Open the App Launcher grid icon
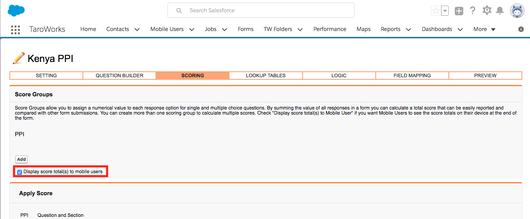 pyautogui.click(x=16, y=29)
